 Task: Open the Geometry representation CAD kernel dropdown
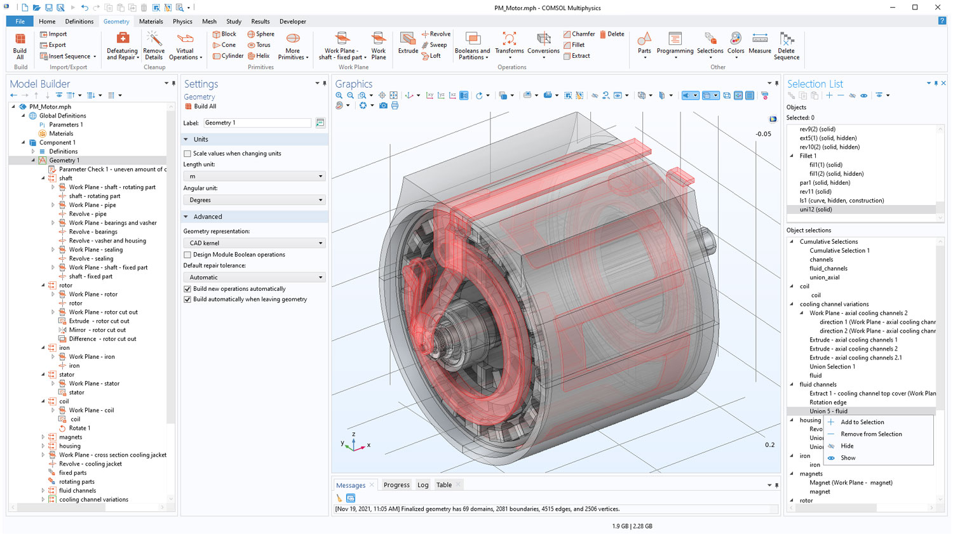click(254, 243)
